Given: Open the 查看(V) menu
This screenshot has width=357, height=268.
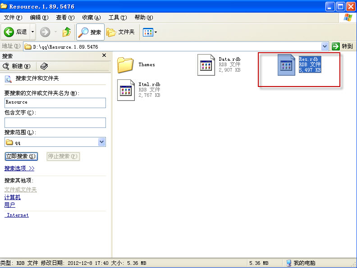Looking at the screenshot, I should pyautogui.click(x=65, y=18).
